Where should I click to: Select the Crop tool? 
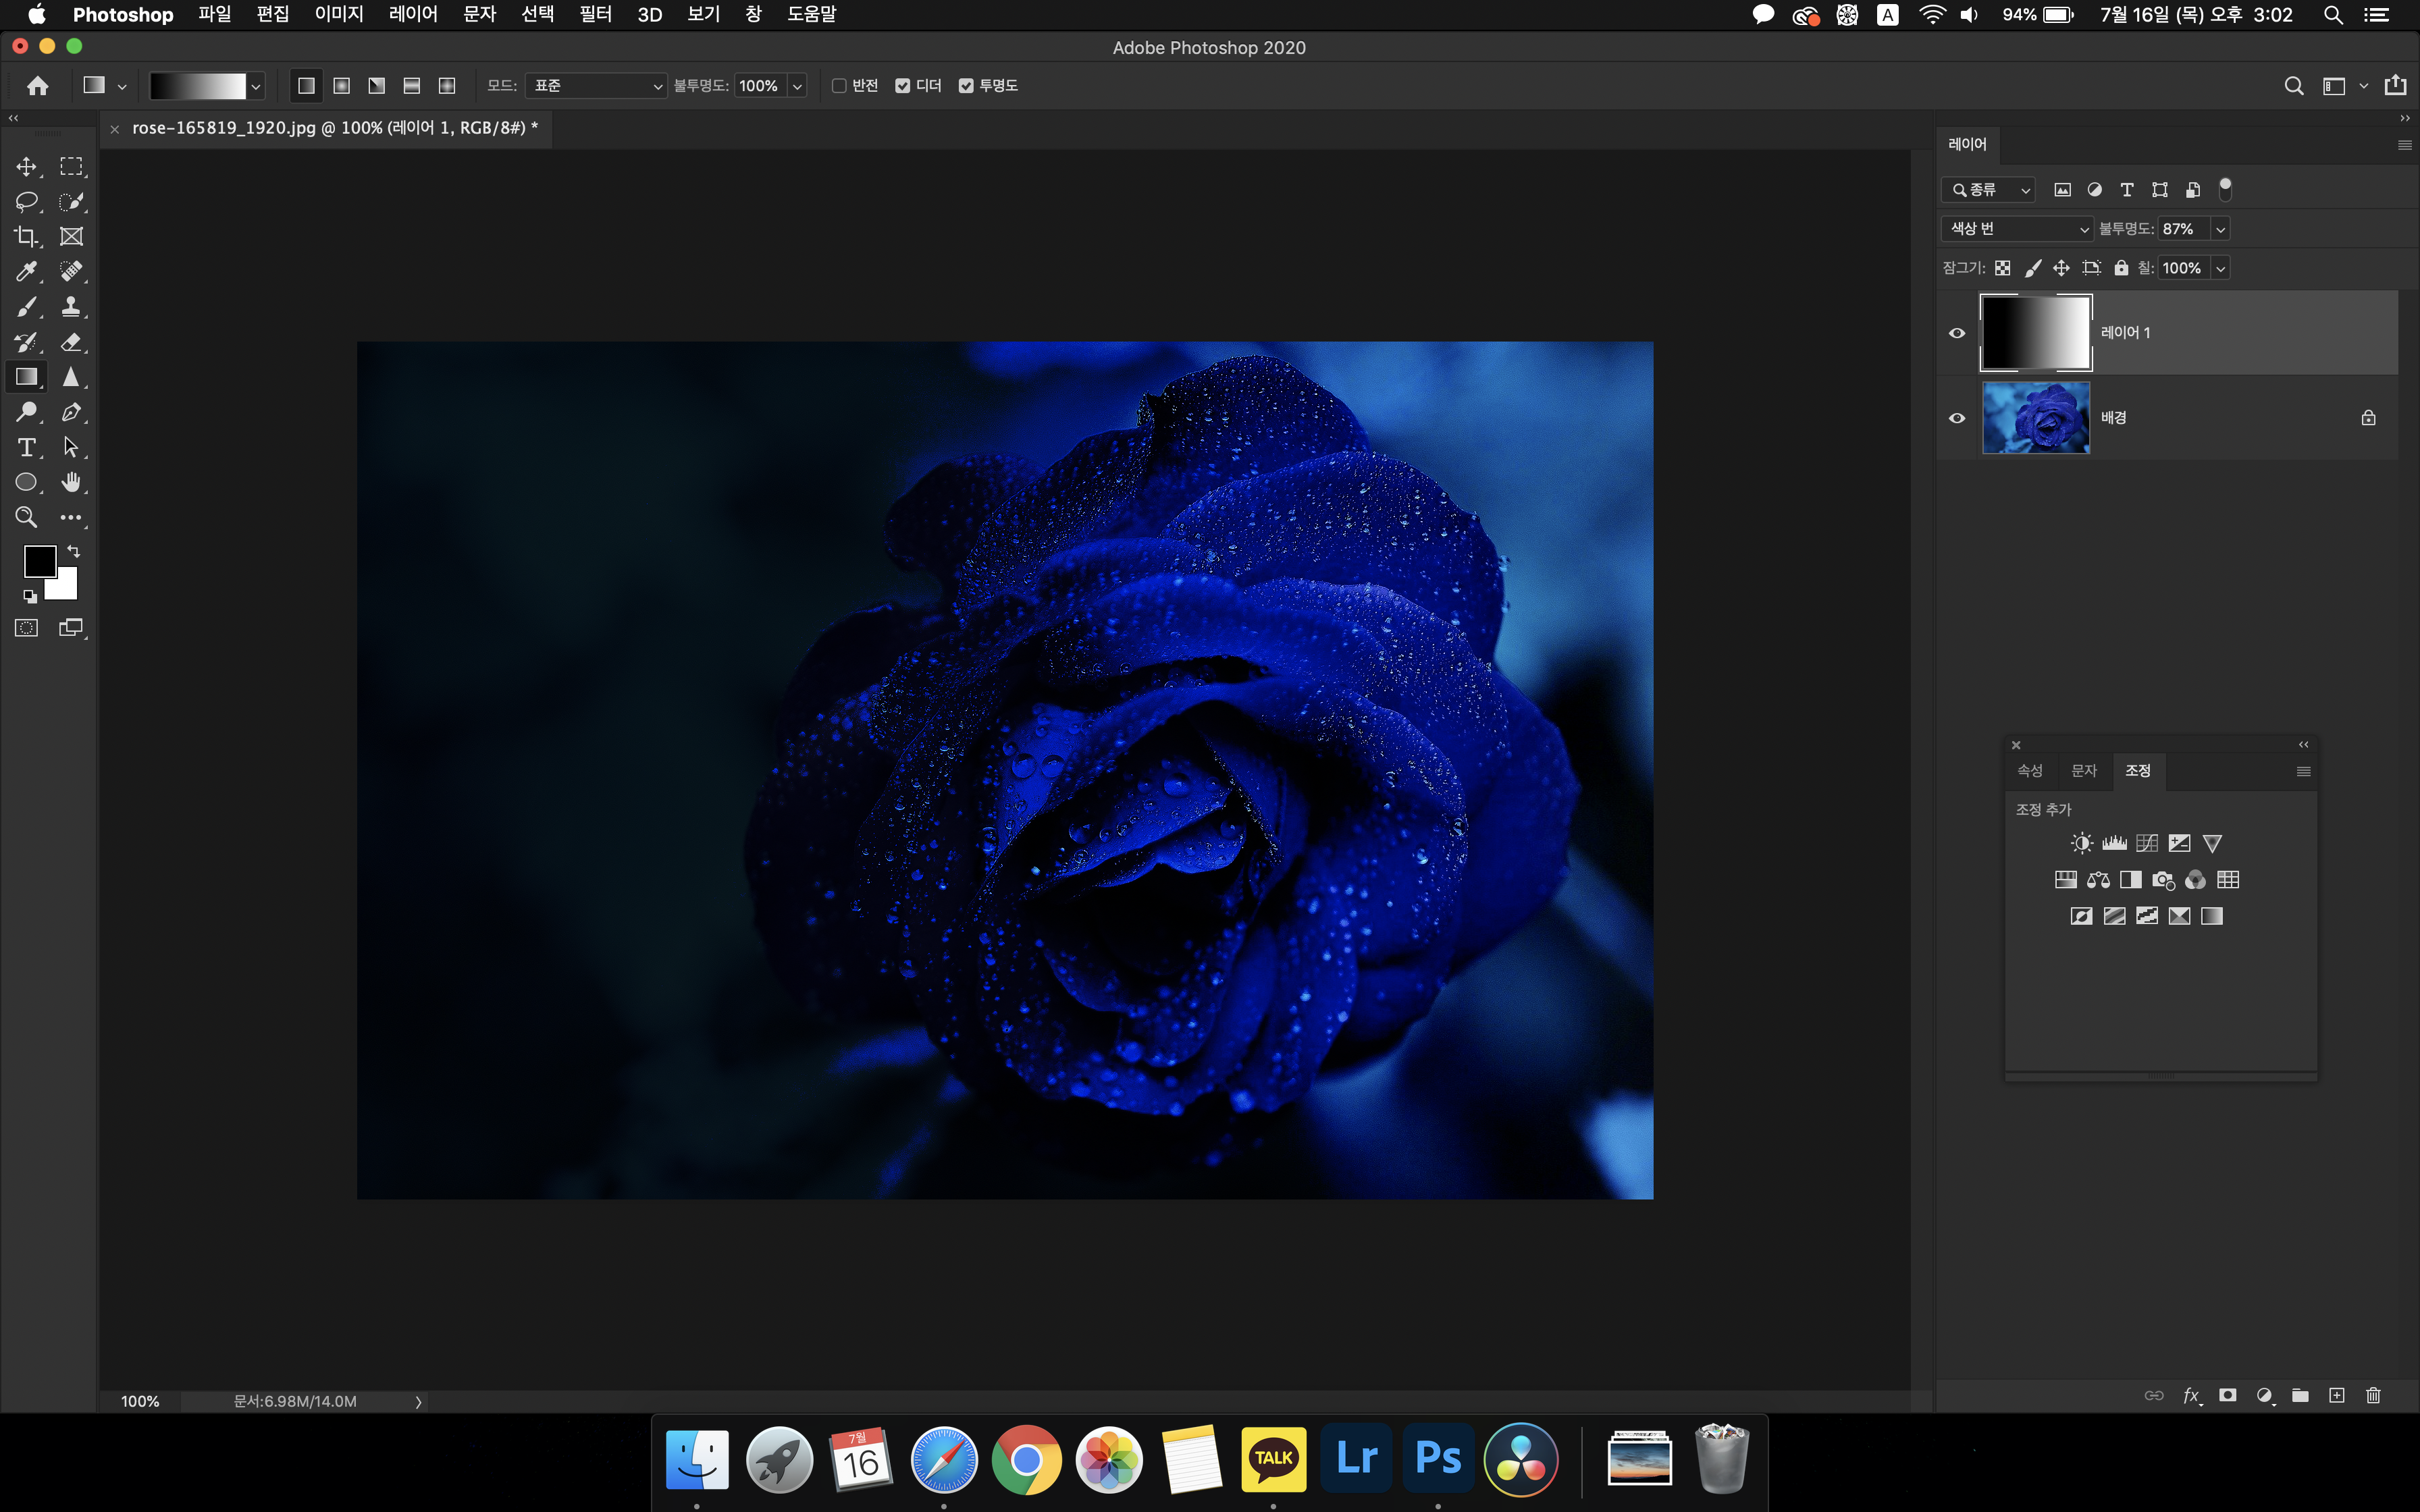click(26, 237)
